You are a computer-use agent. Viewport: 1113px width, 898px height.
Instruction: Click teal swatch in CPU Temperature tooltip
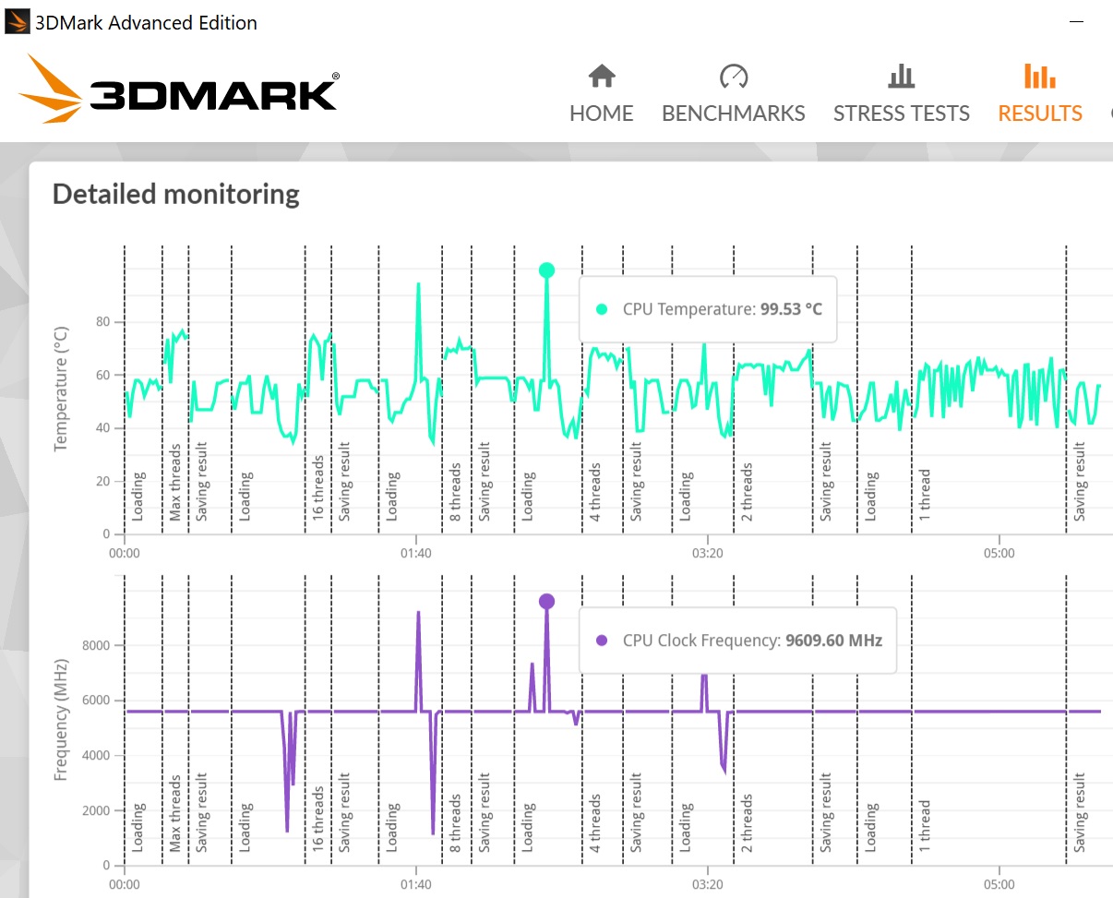[x=603, y=309]
